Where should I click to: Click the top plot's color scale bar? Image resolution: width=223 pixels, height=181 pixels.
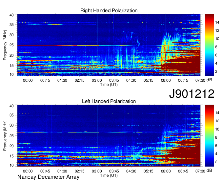pos(209,45)
